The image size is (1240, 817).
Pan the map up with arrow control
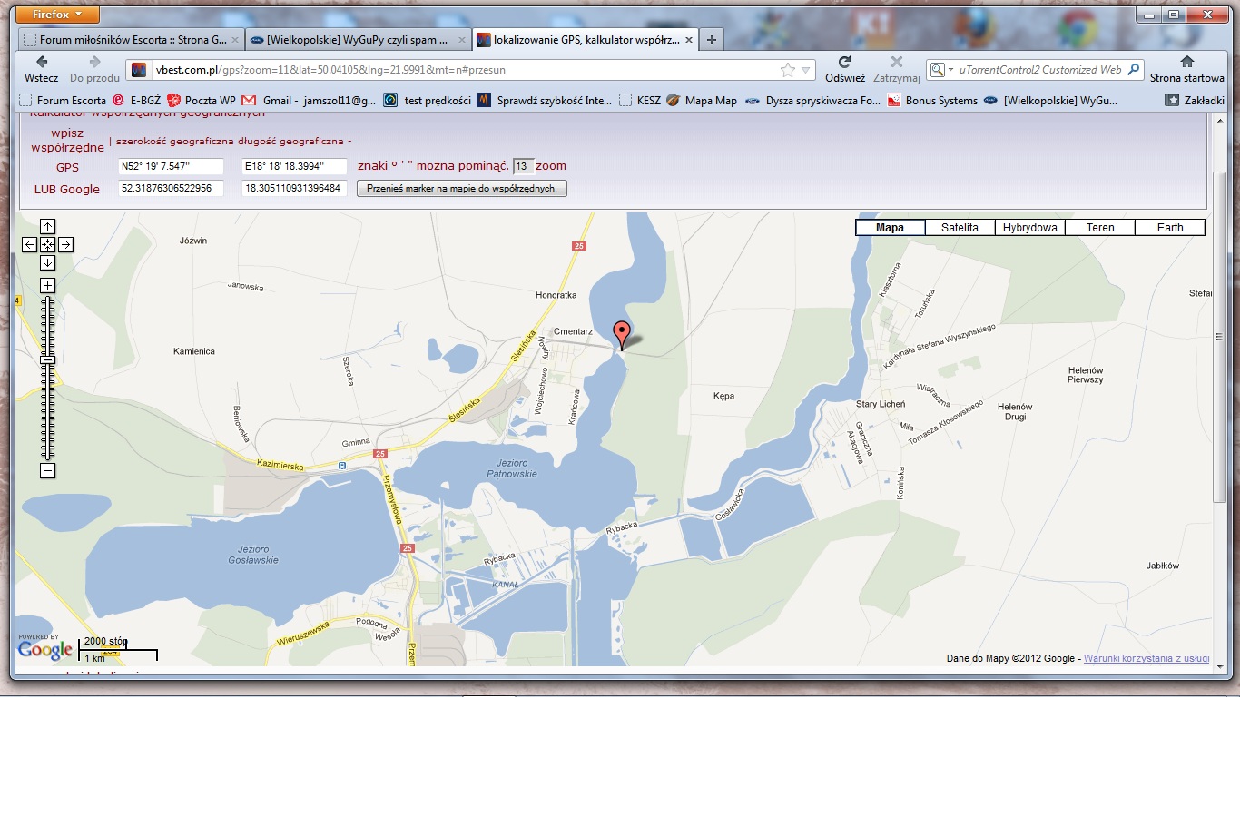[47, 226]
